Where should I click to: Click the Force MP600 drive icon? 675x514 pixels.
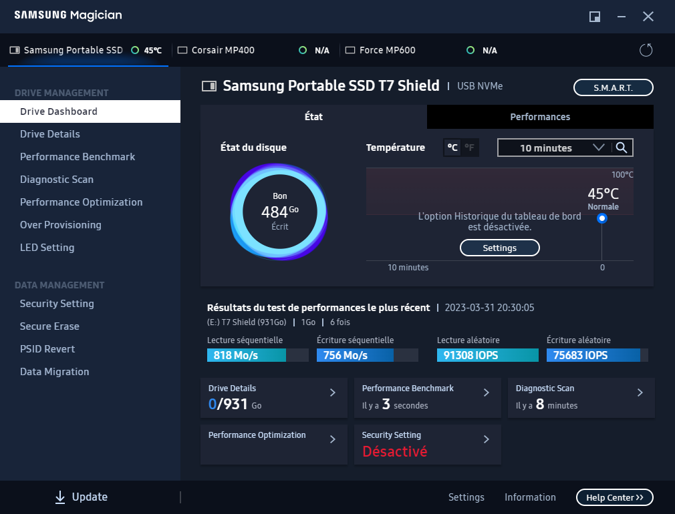[x=350, y=50]
